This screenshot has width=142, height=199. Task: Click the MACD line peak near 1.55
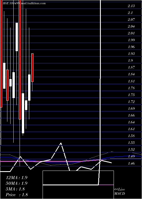(x=61, y=143)
